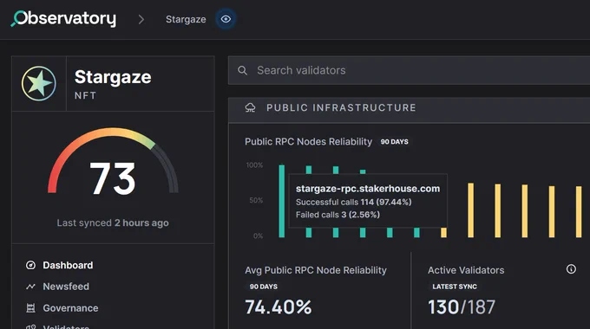Click the Governance building icon
Viewport: 590px width, 329px height.
[x=31, y=308]
